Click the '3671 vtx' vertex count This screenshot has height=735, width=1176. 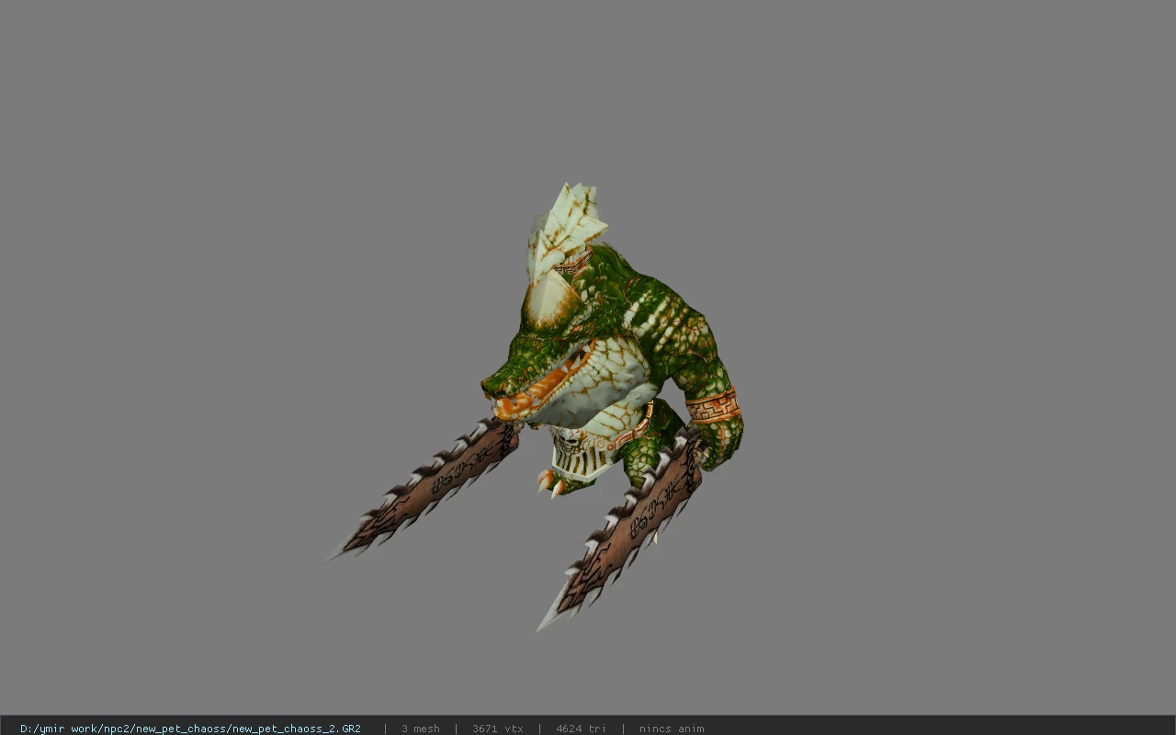498,729
